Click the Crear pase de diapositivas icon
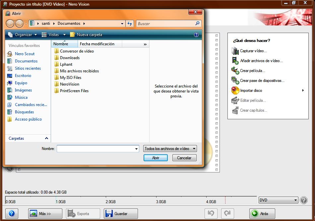The height and width of the screenshot is (221, 315). [235, 81]
